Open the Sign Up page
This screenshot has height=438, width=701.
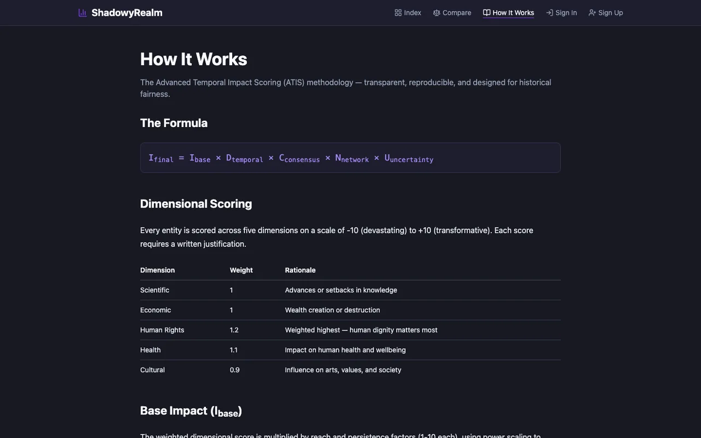(606, 13)
